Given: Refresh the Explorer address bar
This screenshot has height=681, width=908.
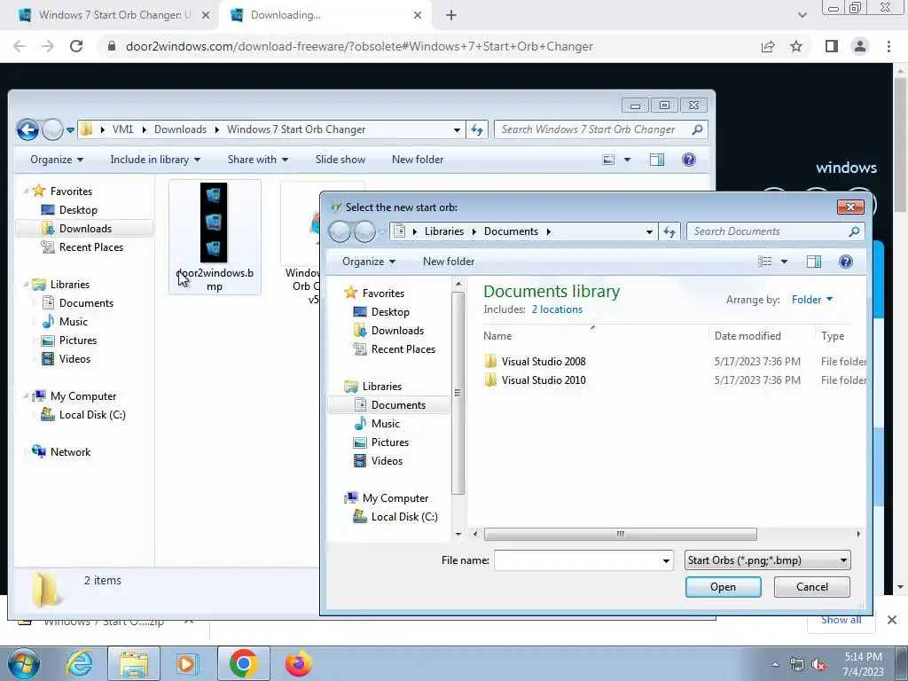Looking at the screenshot, I should [477, 129].
